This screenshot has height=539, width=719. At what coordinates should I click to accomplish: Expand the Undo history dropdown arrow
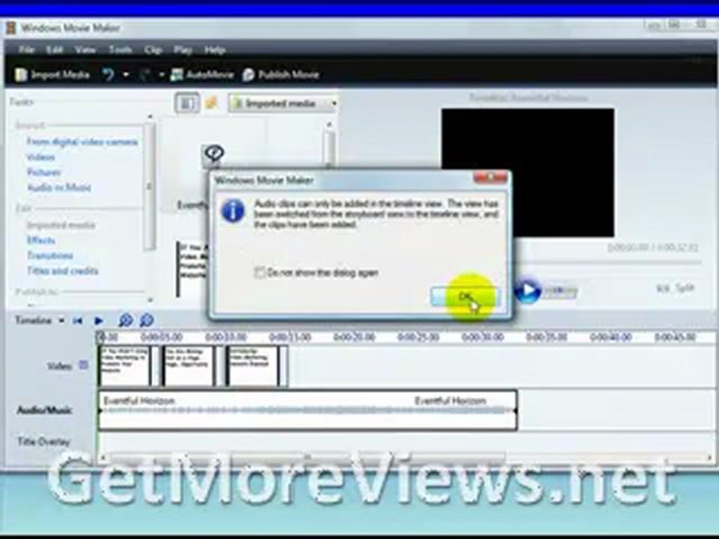pyautogui.click(x=126, y=75)
